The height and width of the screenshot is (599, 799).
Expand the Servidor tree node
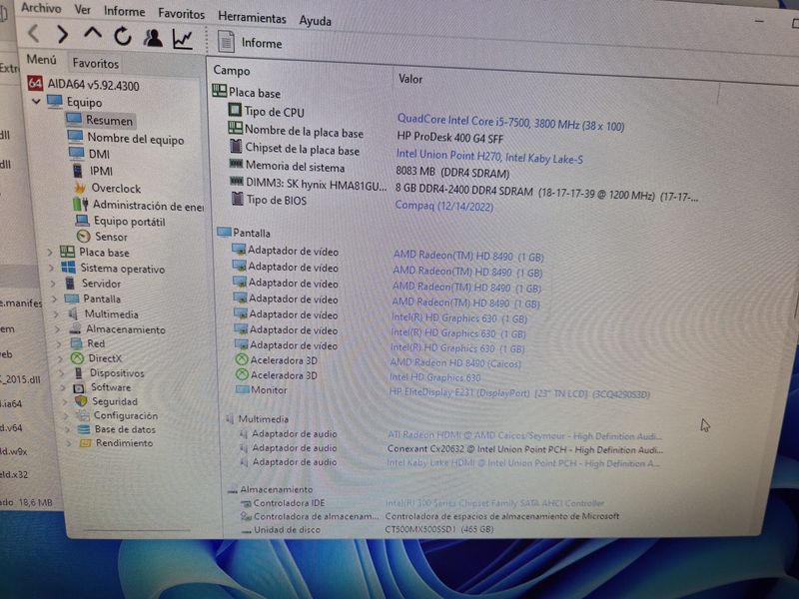coord(53,284)
